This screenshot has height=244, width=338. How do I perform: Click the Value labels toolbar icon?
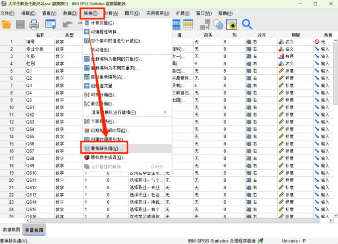pos(205,24)
